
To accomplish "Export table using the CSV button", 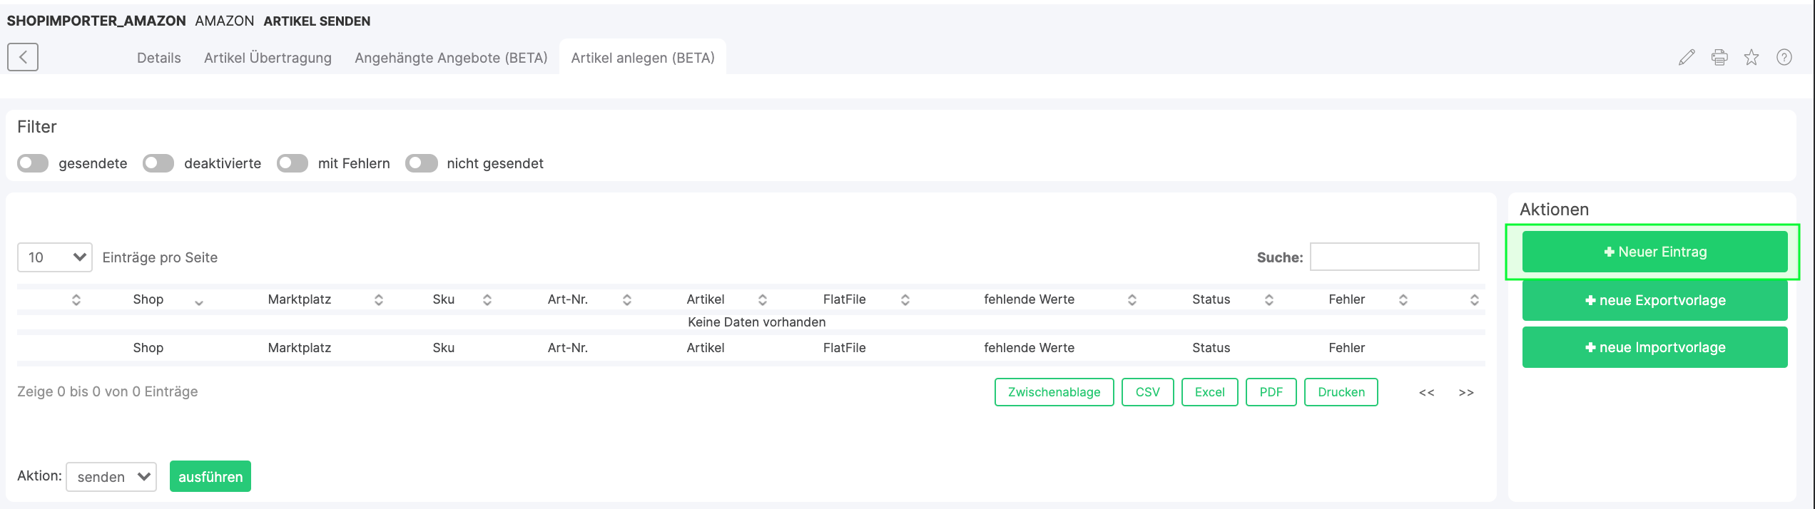I will [1147, 392].
